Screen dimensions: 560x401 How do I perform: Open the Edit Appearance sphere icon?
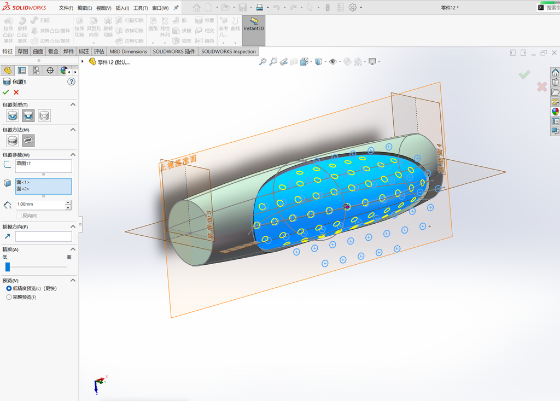[x=347, y=61]
